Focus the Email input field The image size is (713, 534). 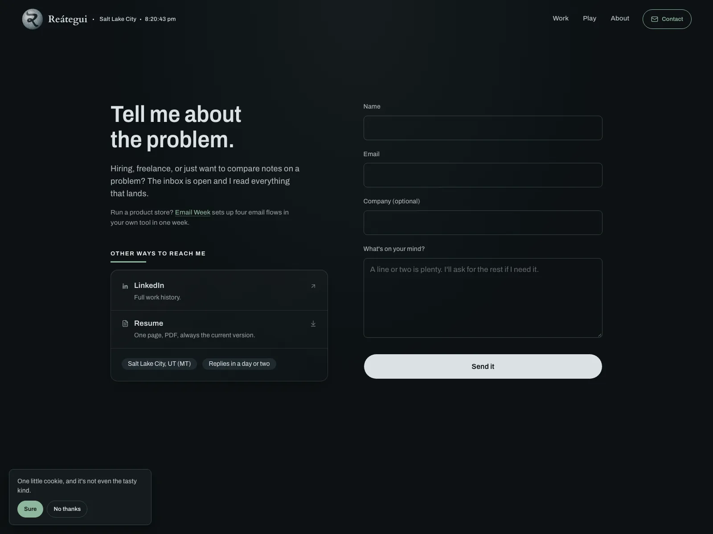[483, 175]
